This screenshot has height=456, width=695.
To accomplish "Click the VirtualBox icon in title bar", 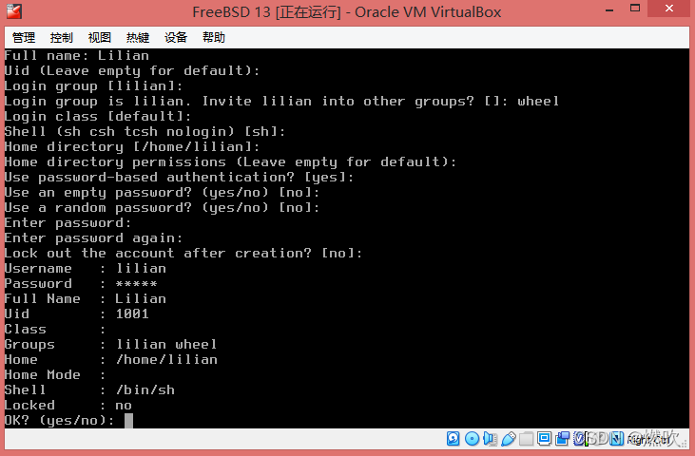I will [x=14, y=11].
